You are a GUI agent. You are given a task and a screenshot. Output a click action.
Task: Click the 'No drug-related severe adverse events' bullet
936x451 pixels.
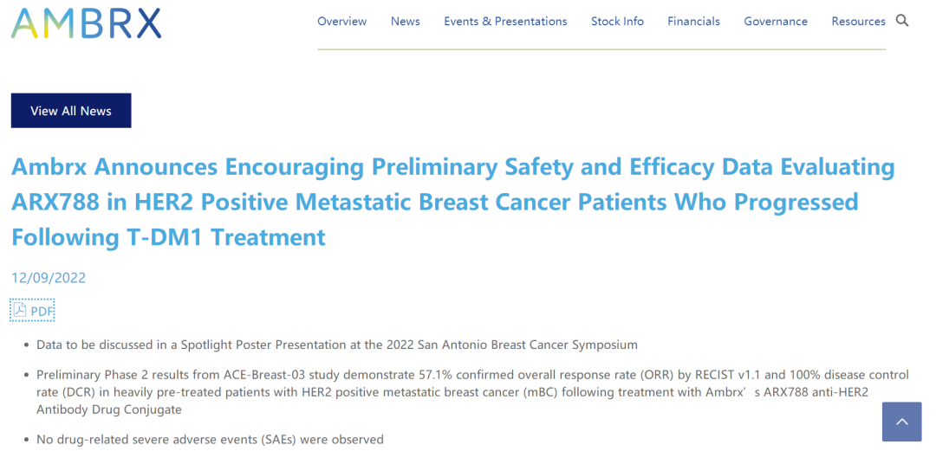(210, 440)
